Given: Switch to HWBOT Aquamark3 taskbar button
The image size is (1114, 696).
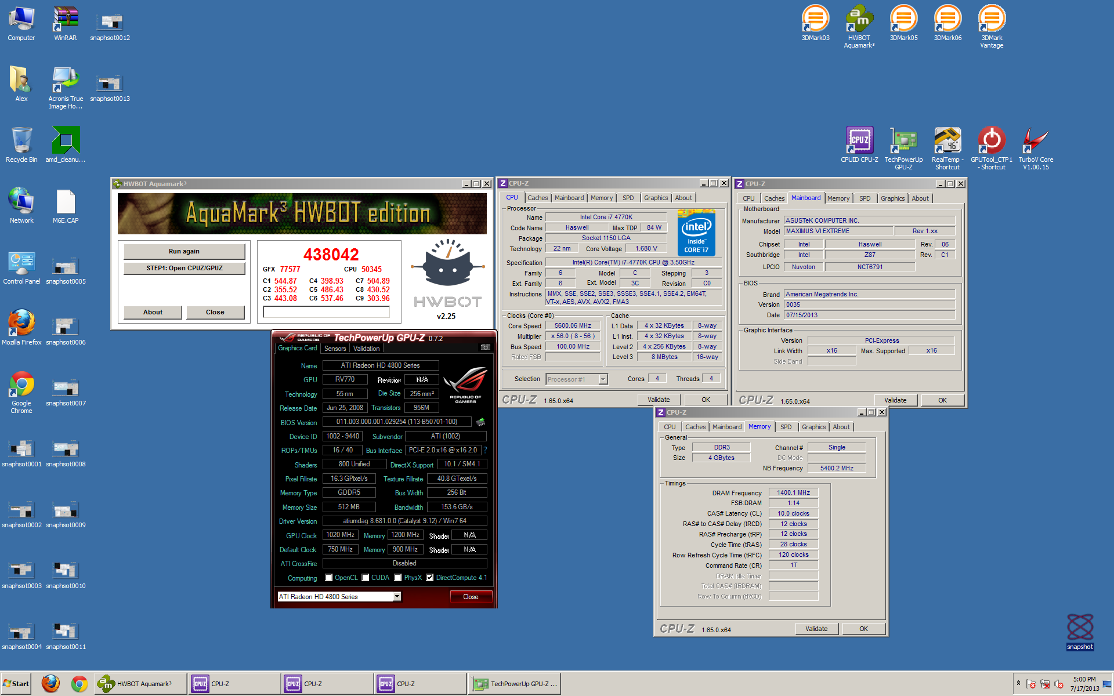Looking at the screenshot, I should pyautogui.click(x=141, y=684).
